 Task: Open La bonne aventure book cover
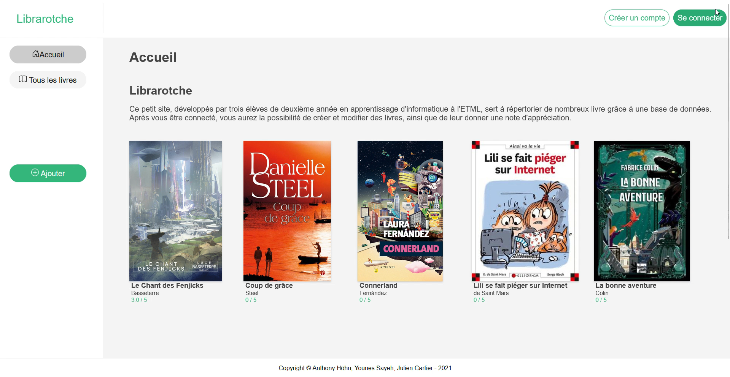tap(642, 211)
